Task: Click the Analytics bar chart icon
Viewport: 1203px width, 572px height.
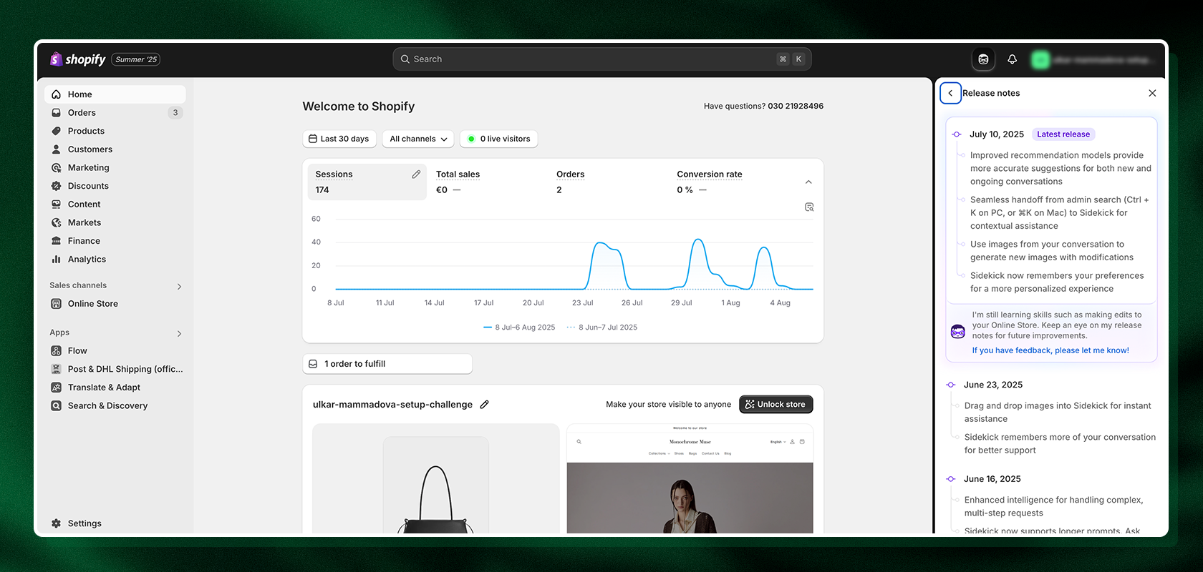Action: (56, 260)
